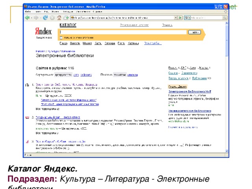Open the 'Все службы' link
Viewport: 252px width, 189px height.
click(152, 43)
